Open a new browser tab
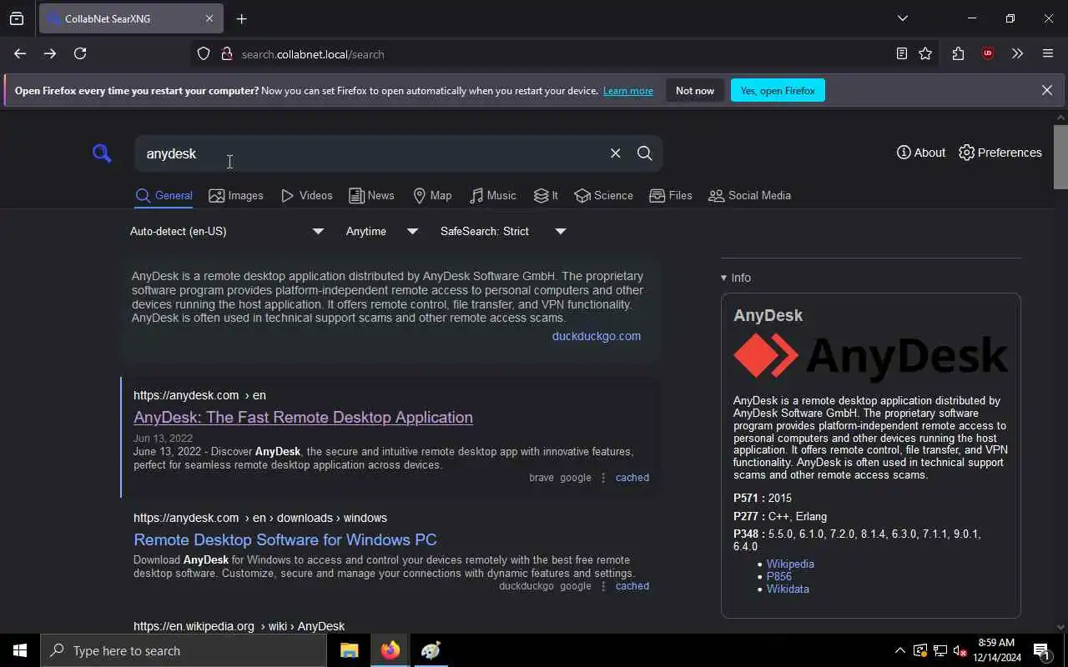The width and height of the screenshot is (1068, 667). (x=241, y=18)
